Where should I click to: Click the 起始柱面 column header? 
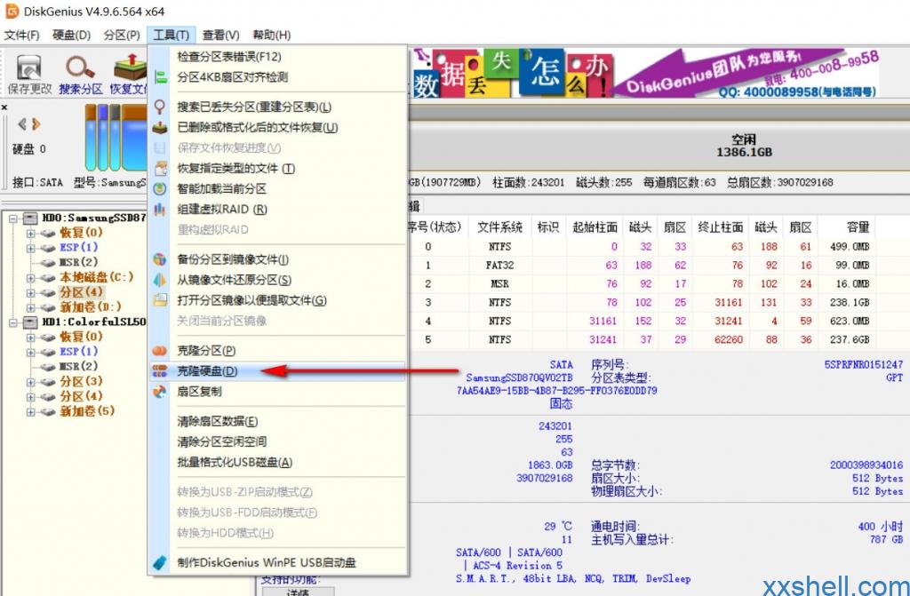pyautogui.click(x=595, y=226)
